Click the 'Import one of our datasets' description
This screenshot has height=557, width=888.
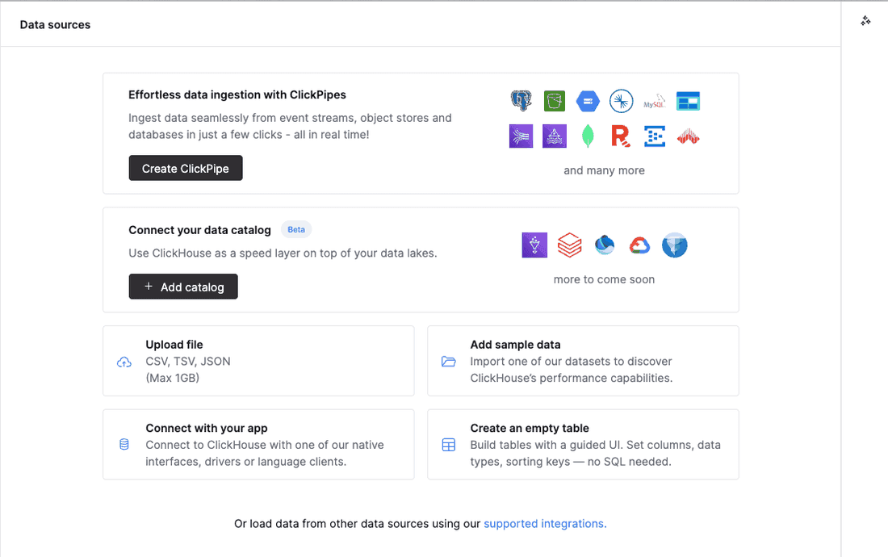pos(572,370)
